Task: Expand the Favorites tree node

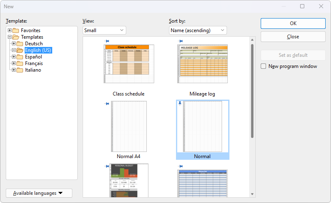Action: tap(10, 30)
